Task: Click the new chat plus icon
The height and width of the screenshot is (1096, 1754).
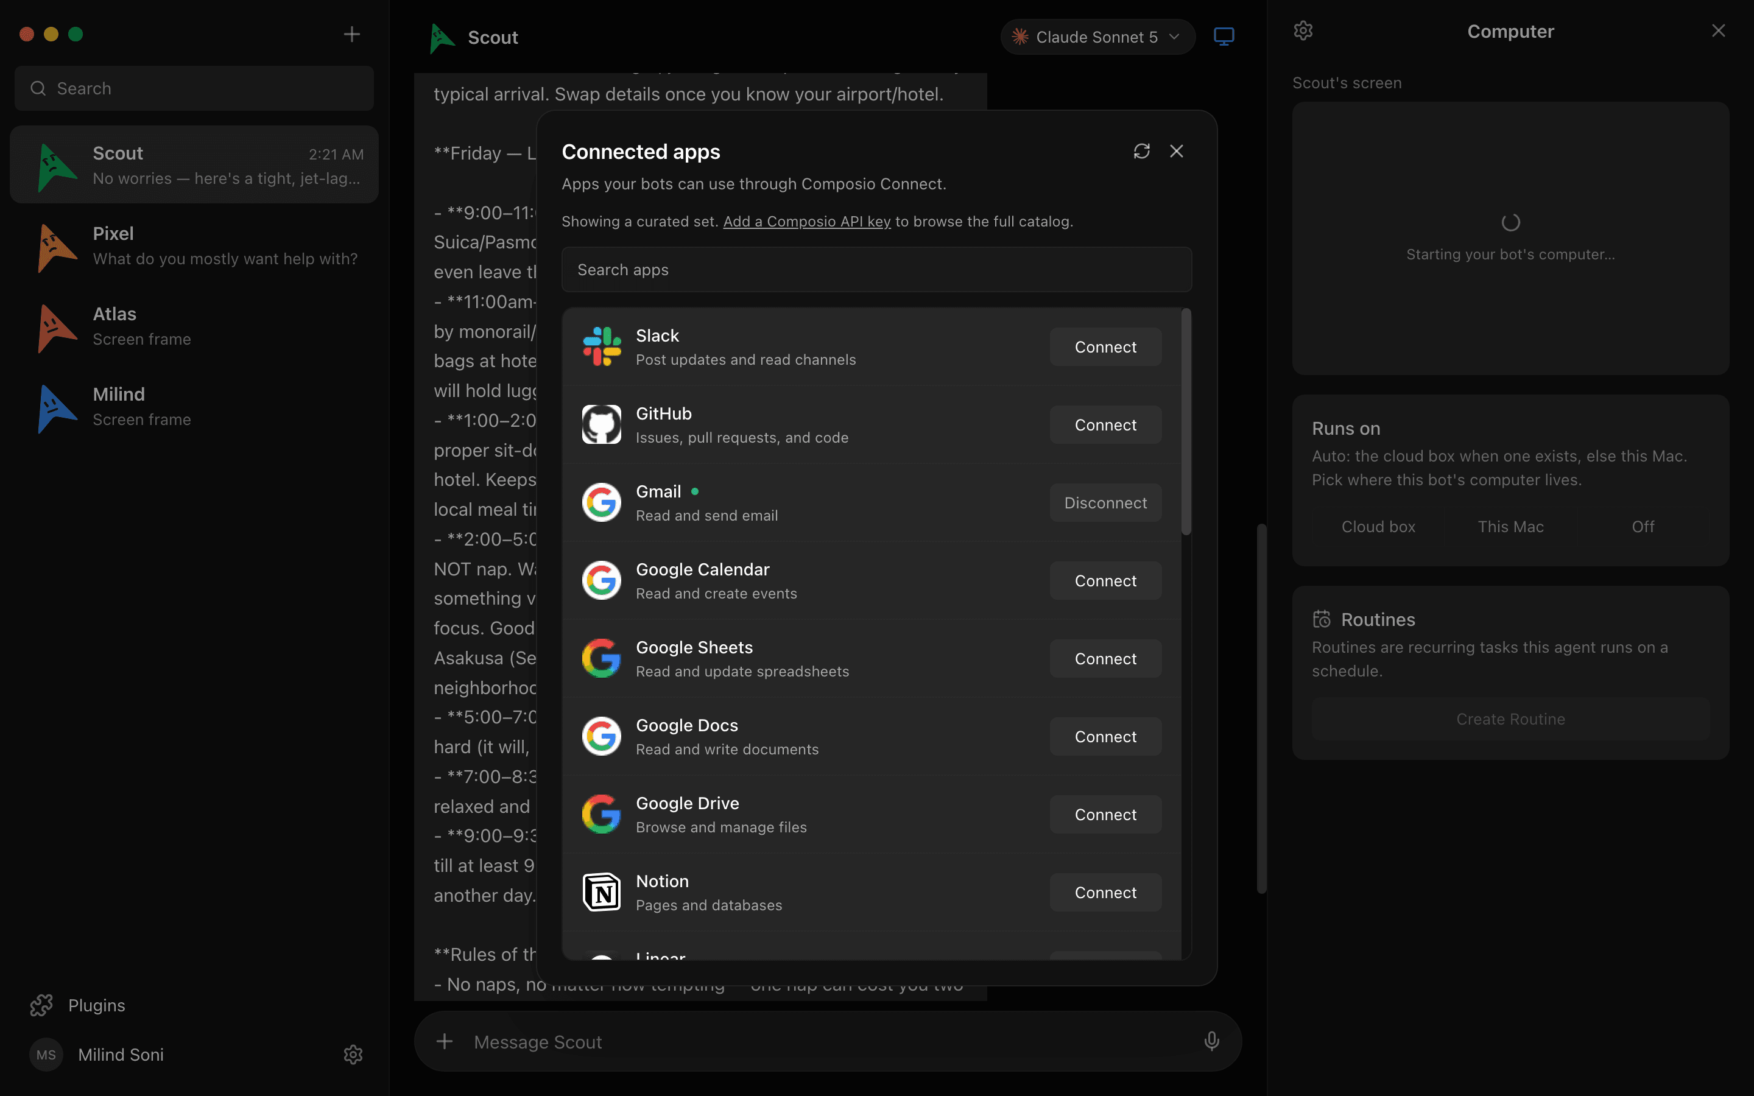Action: pyautogui.click(x=351, y=34)
